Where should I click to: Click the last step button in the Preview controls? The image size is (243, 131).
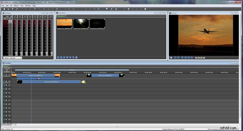click(192, 58)
